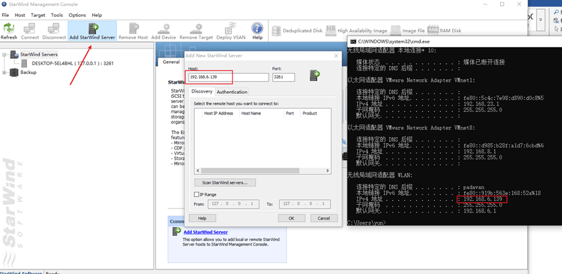Open the File menu
Image resolution: width=562 pixels, height=274 pixels.
(x=5, y=15)
